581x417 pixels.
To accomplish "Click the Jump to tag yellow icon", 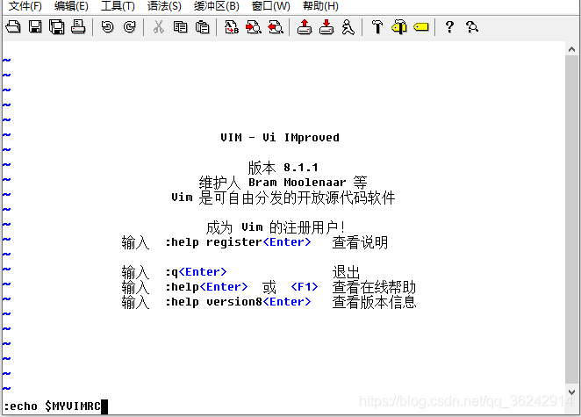I will click(x=421, y=27).
